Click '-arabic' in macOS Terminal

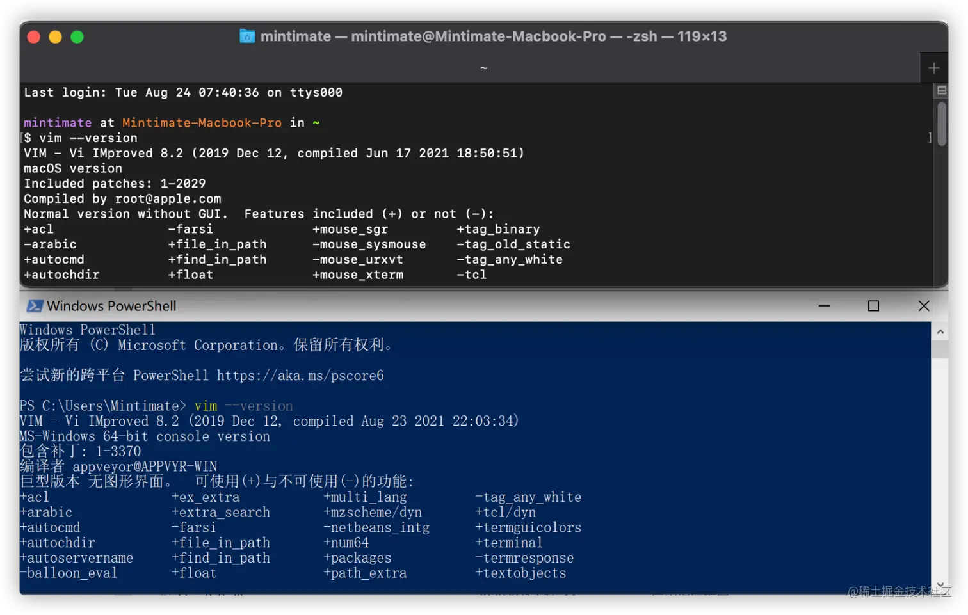(x=50, y=244)
